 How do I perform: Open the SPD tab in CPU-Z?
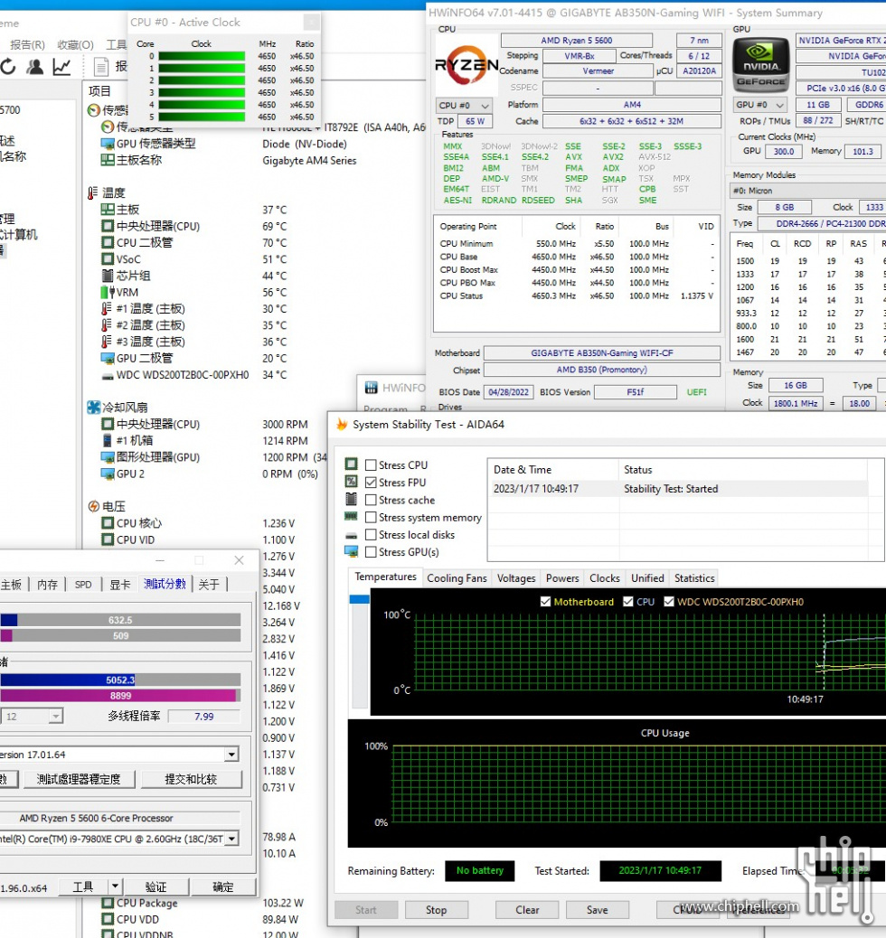(x=83, y=585)
